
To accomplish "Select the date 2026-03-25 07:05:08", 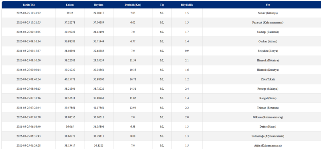I will [x=28, y=117].
